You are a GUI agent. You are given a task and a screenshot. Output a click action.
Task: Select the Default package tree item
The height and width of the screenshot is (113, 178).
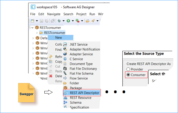[x=44, y=38]
